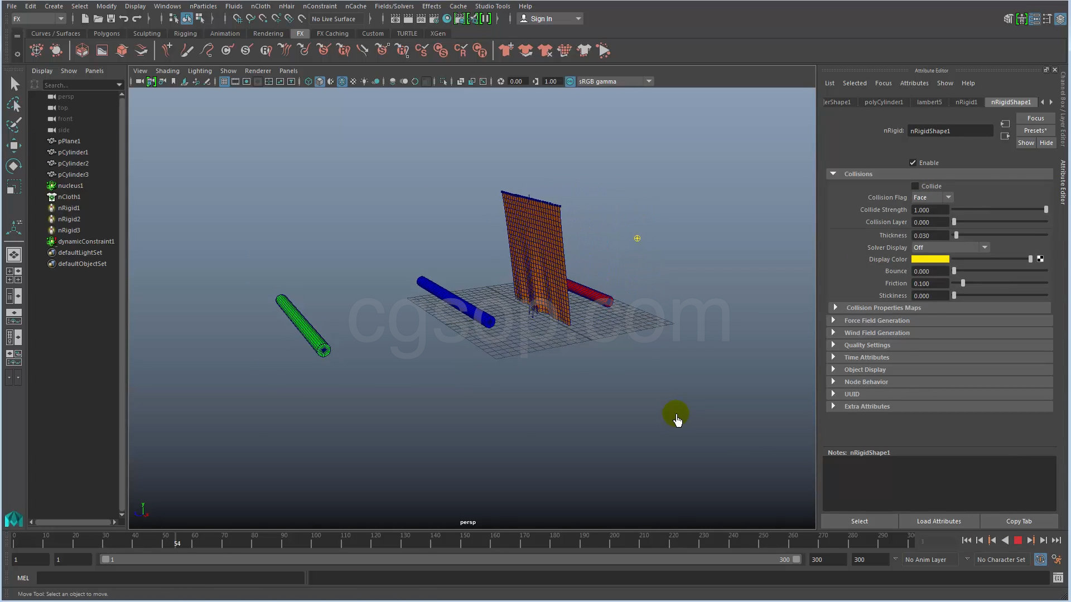Click the Undo icon in status line
The height and width of the screenshot is (602, 1071).
click(x=124, y=18)
